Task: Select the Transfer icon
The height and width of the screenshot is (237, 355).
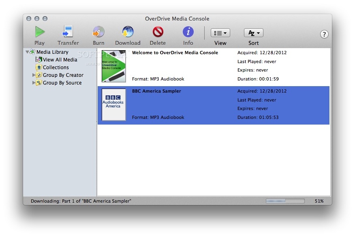Action: (x=68, y=32)
